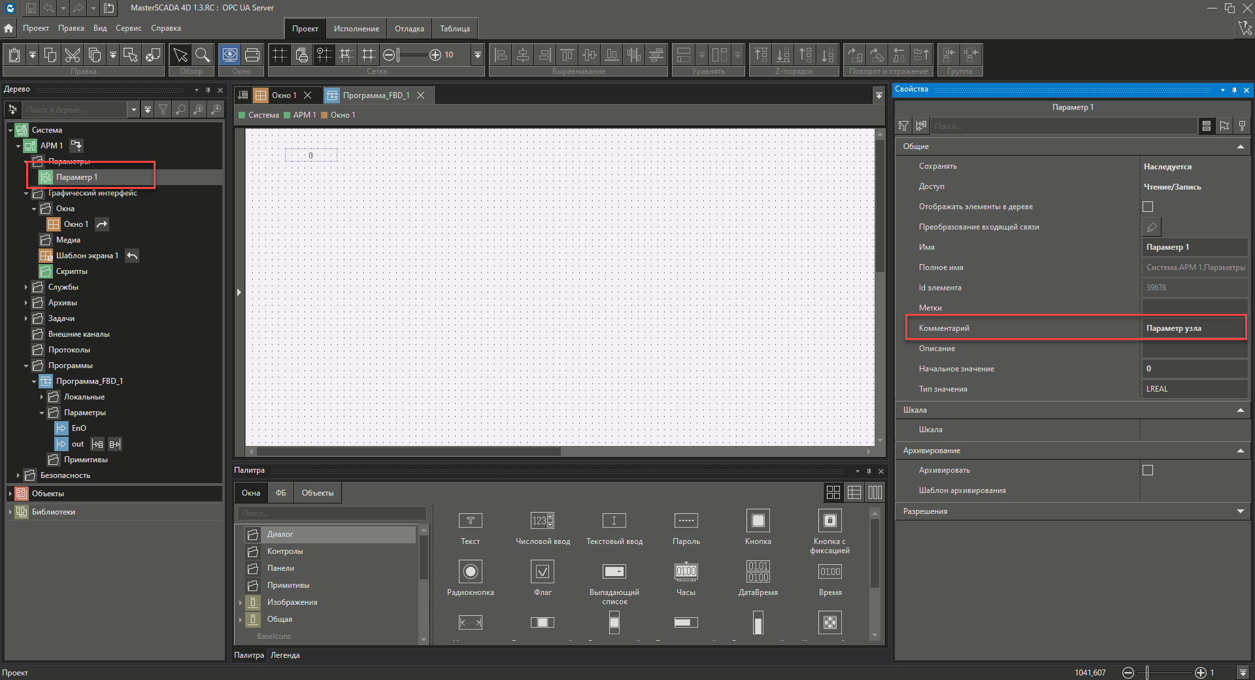The width and height of the screenshot is (1255, 680).
Task: Expand the Службы tree node
Action: point(26,287)
